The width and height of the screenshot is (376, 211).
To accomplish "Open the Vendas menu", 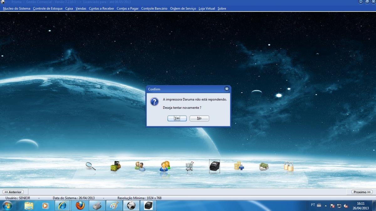I will point(81,8).
